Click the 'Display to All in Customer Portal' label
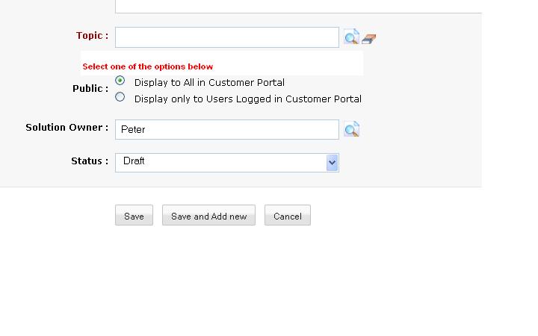 pos(209,83)
